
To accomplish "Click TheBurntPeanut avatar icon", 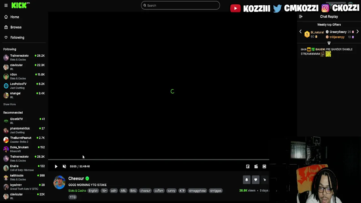I will [x=6, y=140].
